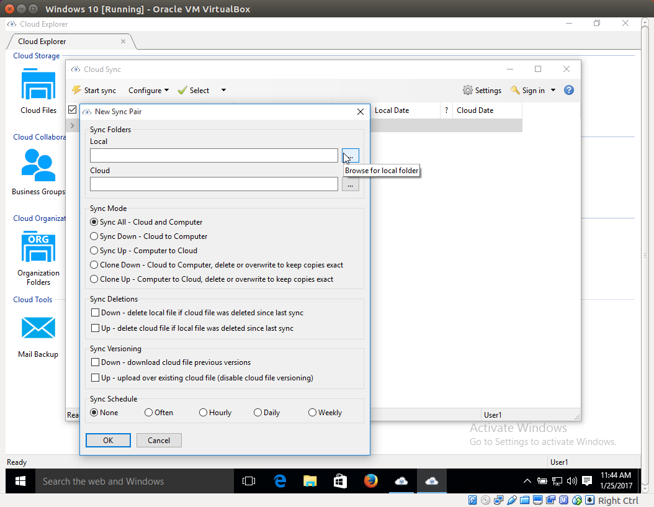
Task: Click Start sync lightning icon
Action: [76, 90]
